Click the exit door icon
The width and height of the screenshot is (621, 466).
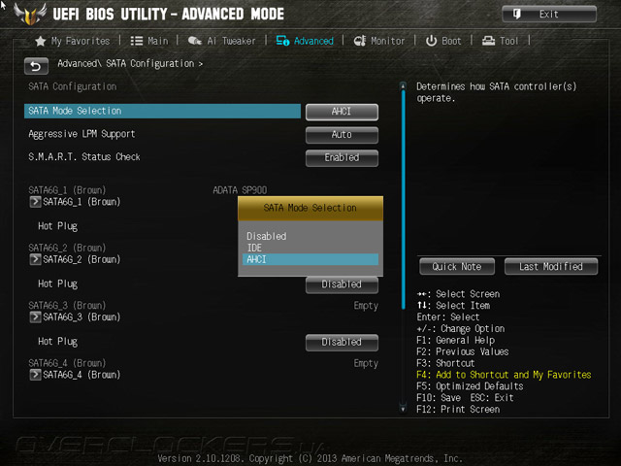[x=517, y=15]
